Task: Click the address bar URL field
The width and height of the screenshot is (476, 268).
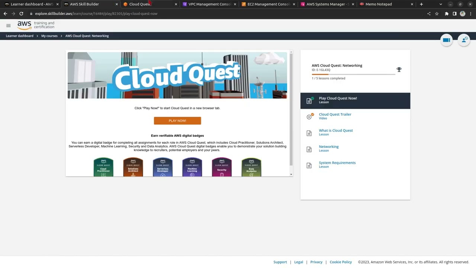Action: tap(227, 14)
